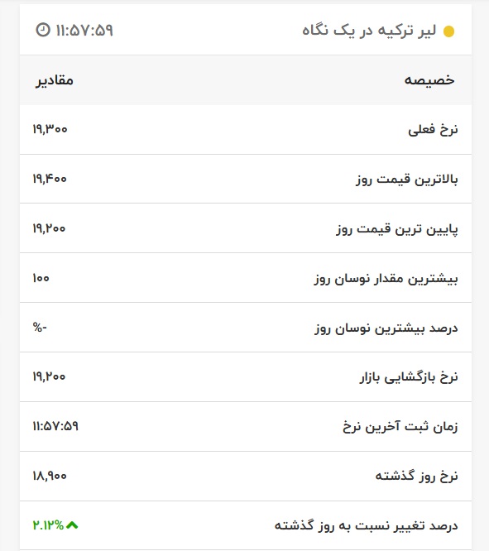The height and width of the screenshot is (551, 489).
Task: Click the بالاترین قیمت روز label
Action: click(x=407, y=180)
